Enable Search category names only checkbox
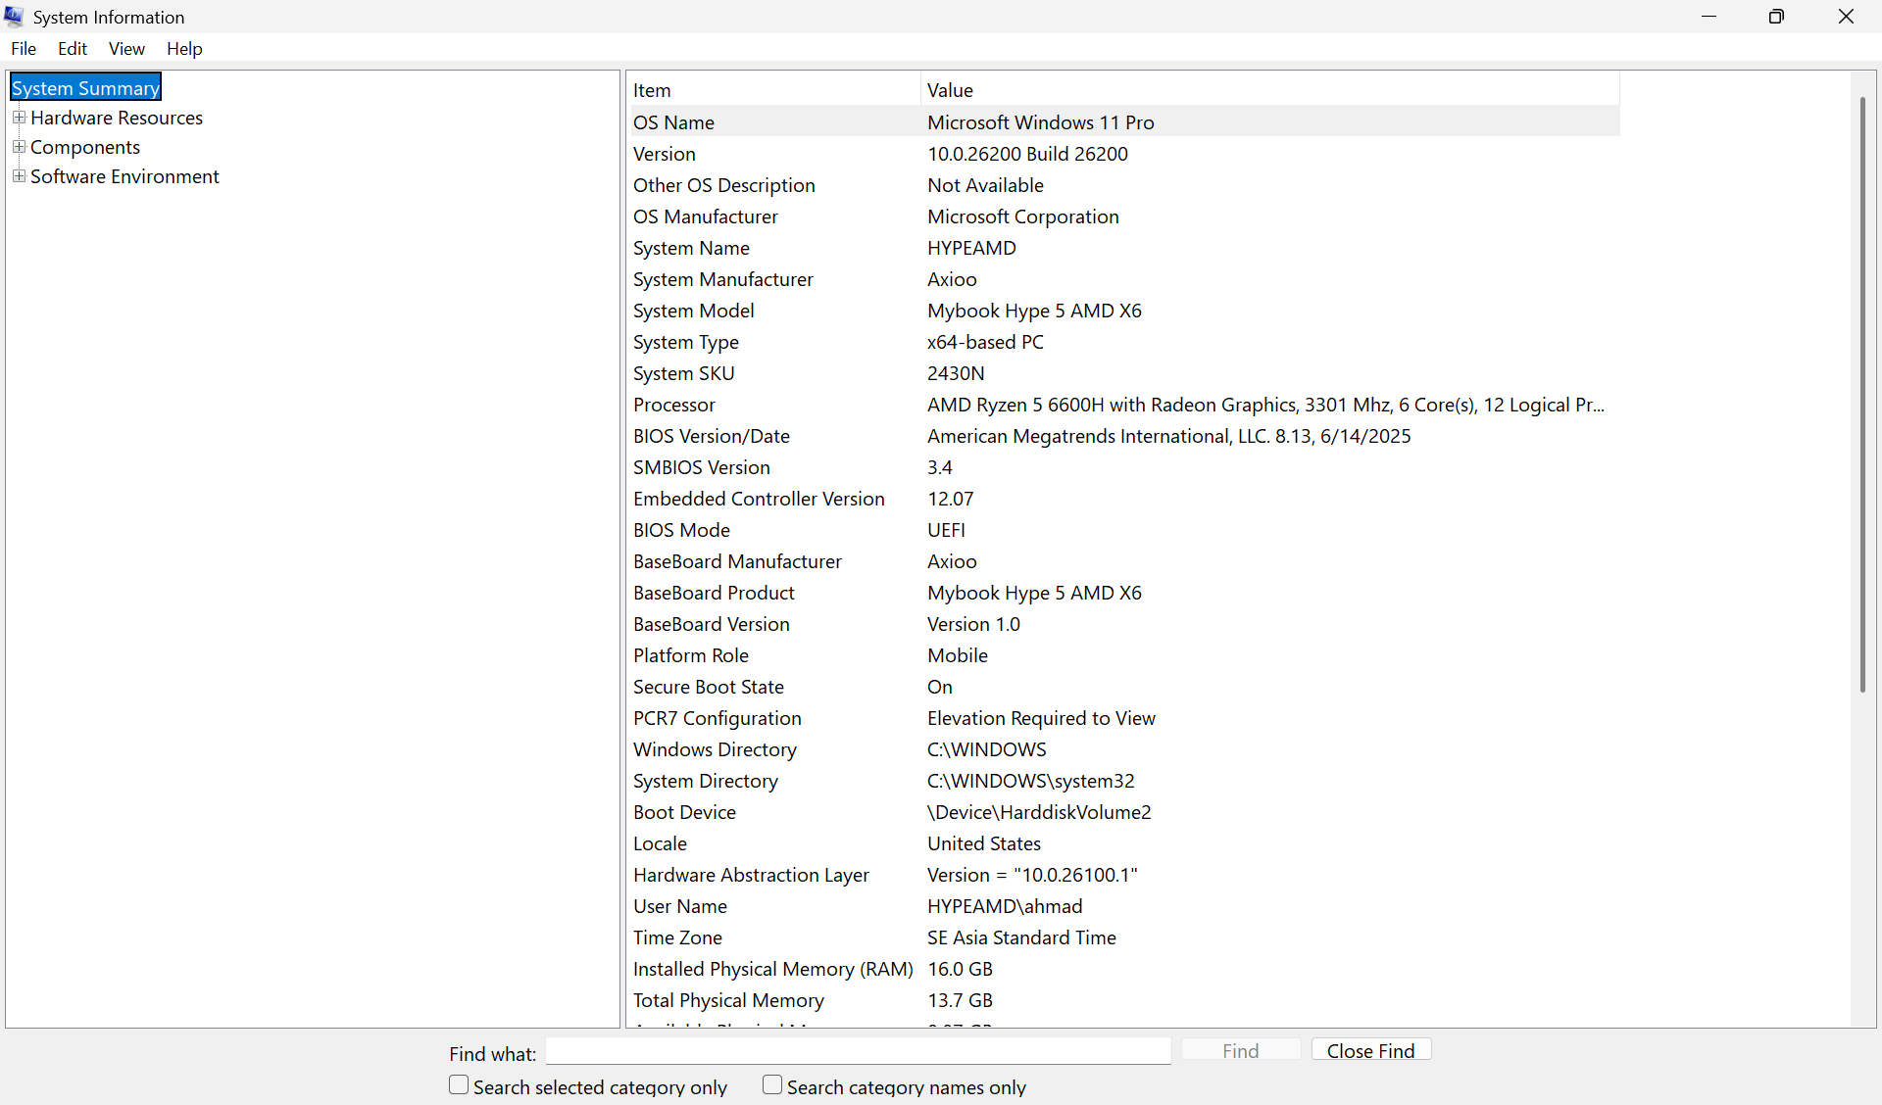 pyautogui.click(x=772, y=1085)
